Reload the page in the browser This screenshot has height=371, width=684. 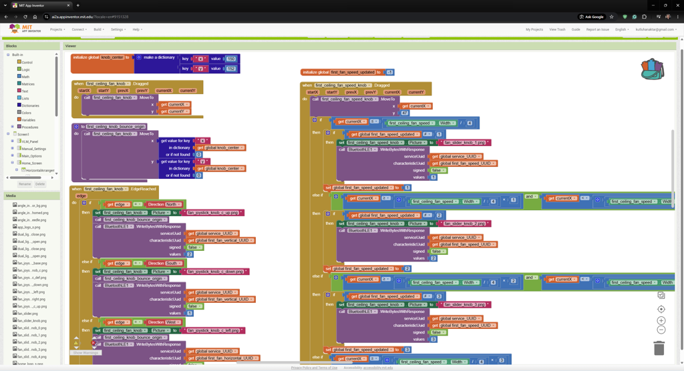(25, 17)
